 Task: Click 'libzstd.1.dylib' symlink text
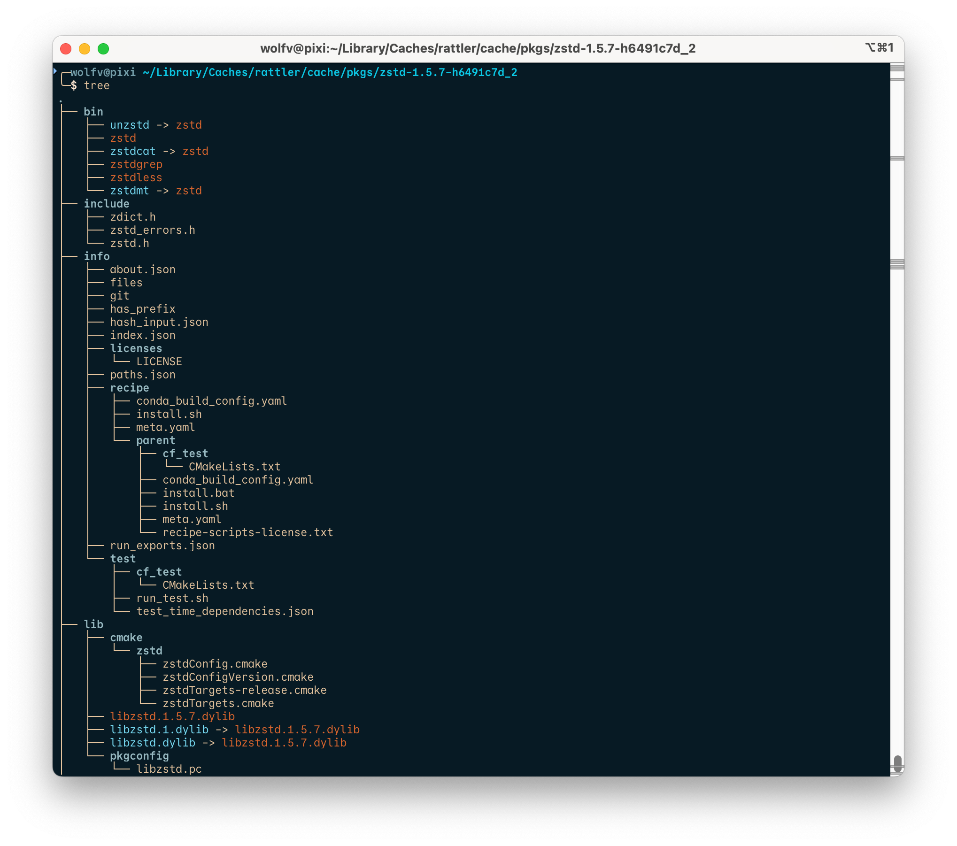coord(159,730)
